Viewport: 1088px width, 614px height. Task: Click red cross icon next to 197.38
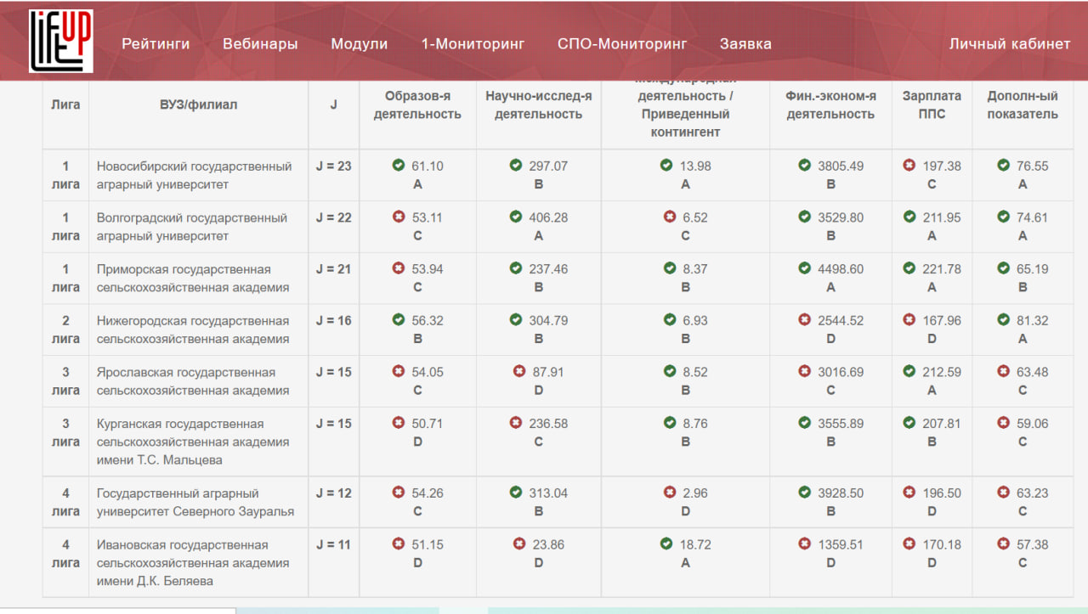(x=909, y=166)
